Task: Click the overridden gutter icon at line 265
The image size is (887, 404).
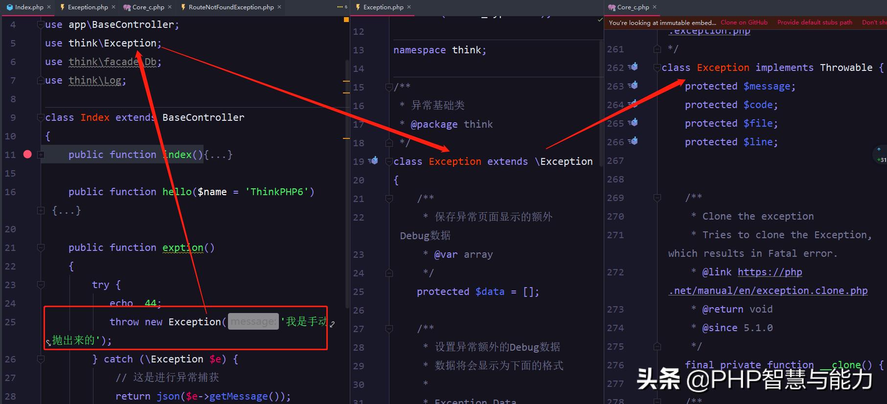Action: (633, 122)
